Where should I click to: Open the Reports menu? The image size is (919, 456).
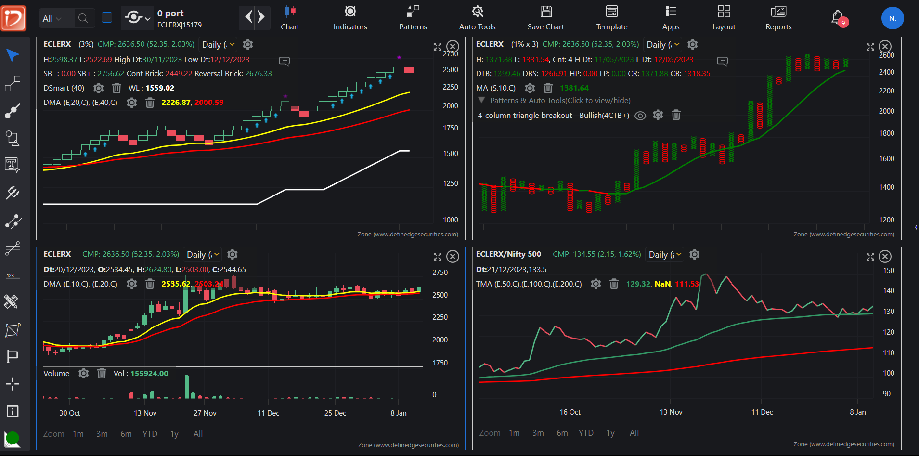778,18
